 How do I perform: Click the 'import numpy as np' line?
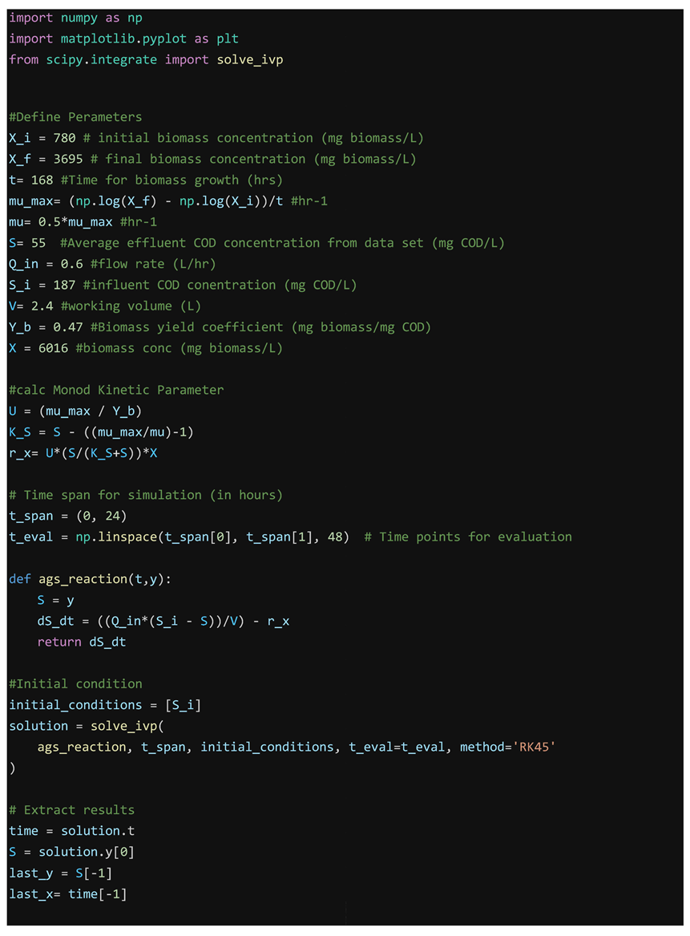pos(75,18)
